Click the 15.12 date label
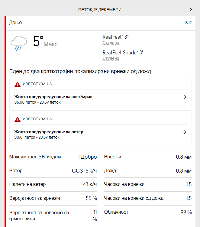Screen dimensions: 200x227 coord(188,23)
